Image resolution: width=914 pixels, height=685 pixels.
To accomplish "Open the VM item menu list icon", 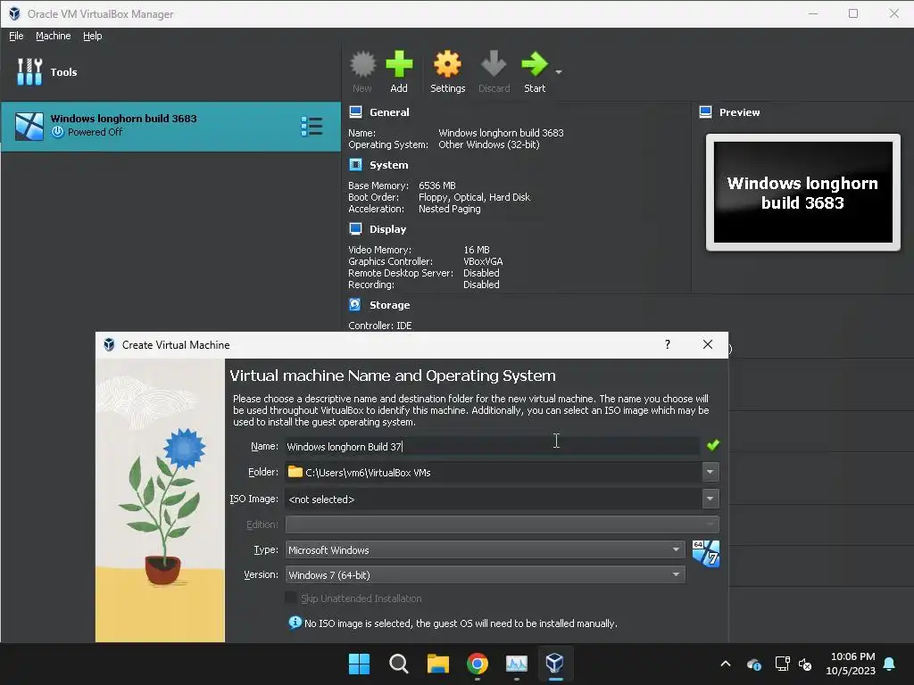I will (x=312, y=127).
